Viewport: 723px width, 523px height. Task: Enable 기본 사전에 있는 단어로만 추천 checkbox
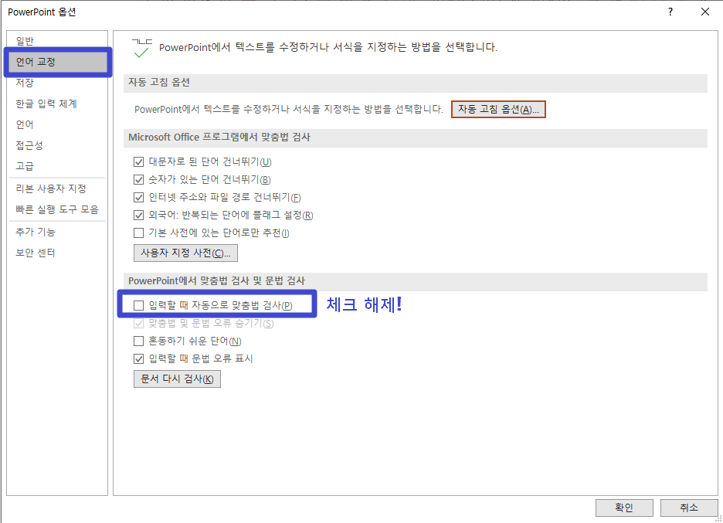pos(138,233)
